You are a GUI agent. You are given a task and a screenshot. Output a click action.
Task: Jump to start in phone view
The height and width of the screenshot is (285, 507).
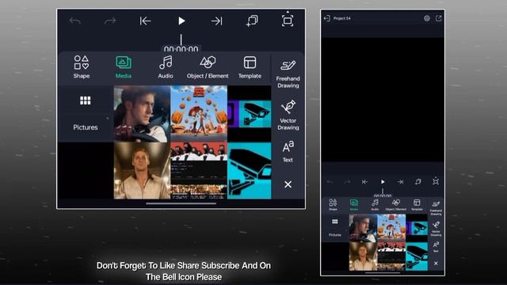coord(364,182)
